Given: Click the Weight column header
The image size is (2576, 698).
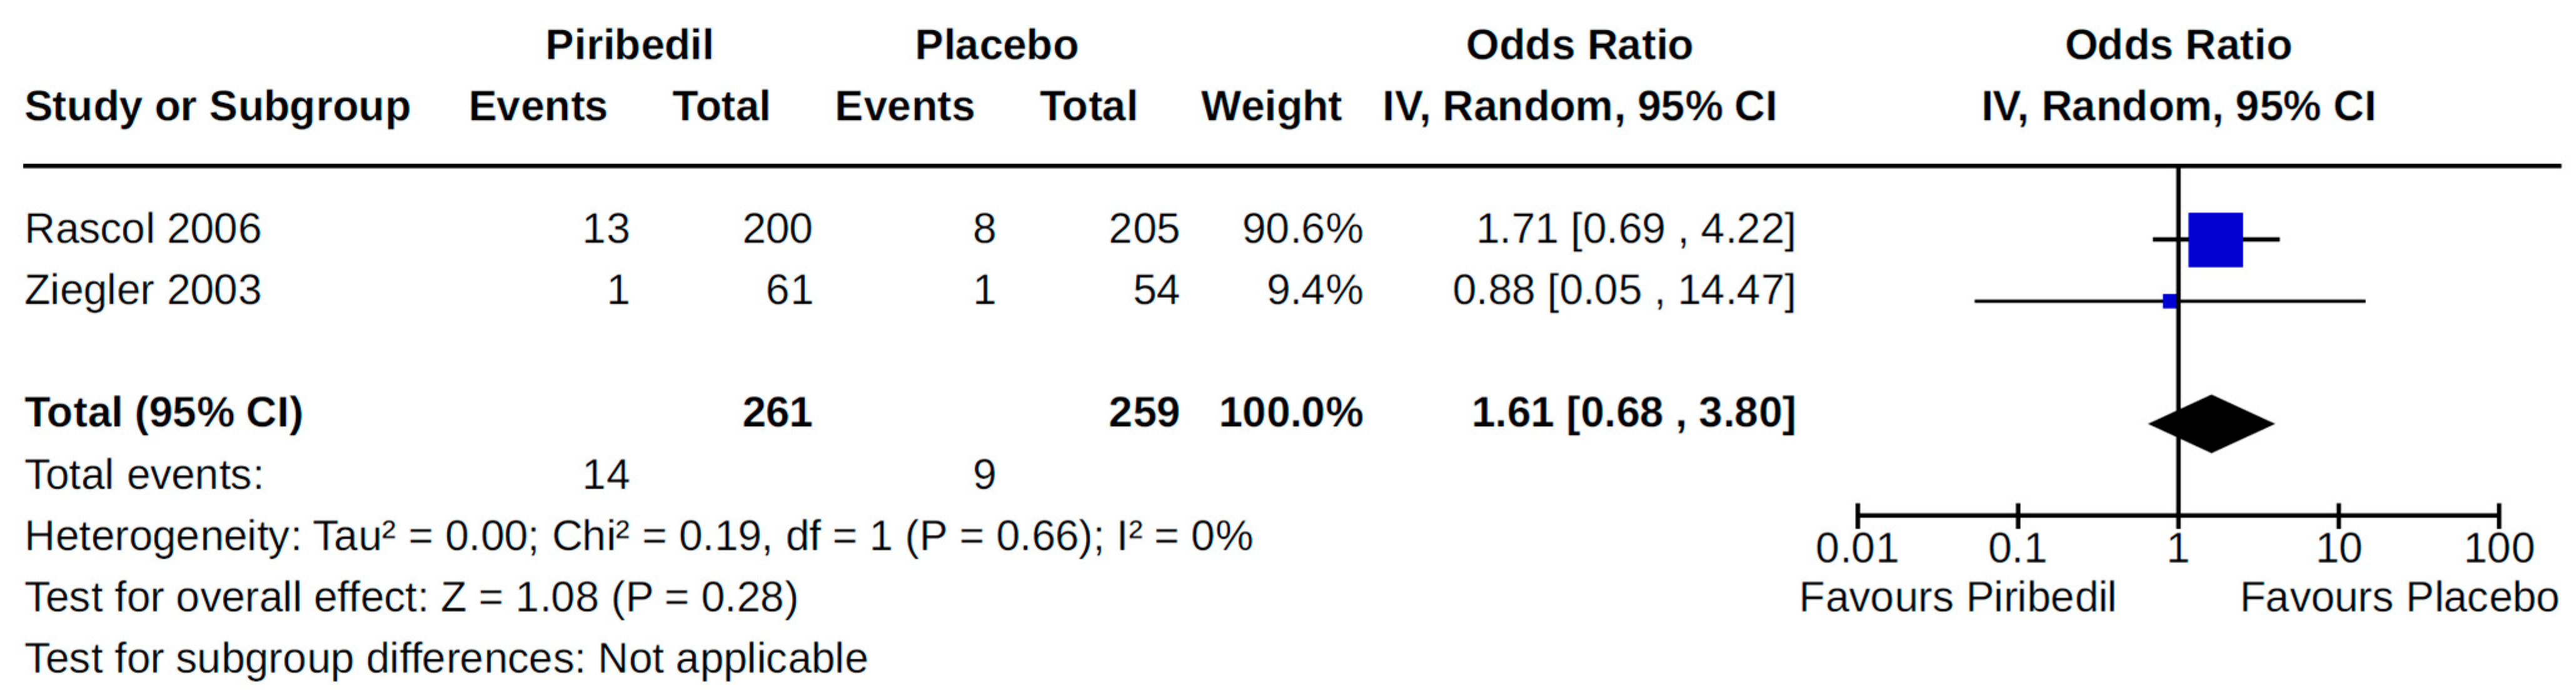Looking at the screenshot, I should click(1270, 106).
